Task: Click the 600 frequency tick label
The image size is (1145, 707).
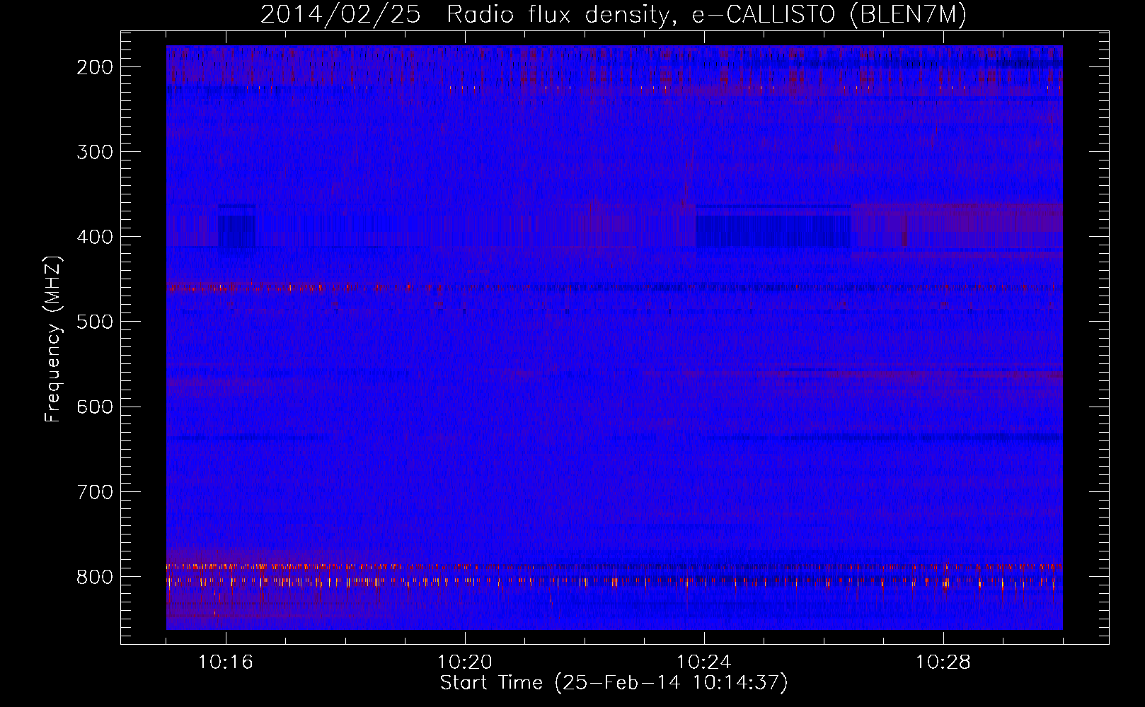Action: click(x=94, y=407)
